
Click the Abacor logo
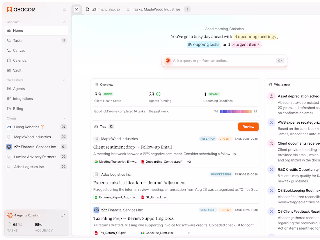[21, 9]
